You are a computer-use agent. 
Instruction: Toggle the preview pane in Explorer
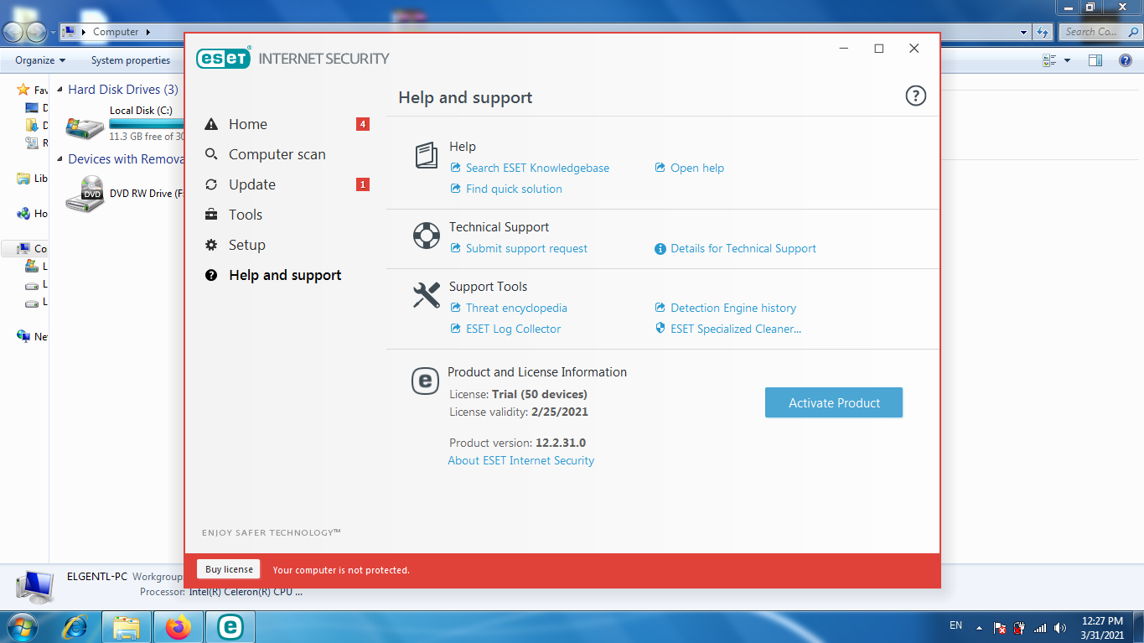tap(1095, 60)
